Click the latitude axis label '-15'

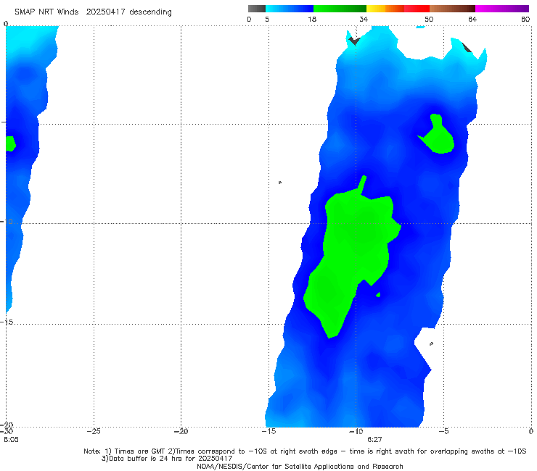click(7, 322)
